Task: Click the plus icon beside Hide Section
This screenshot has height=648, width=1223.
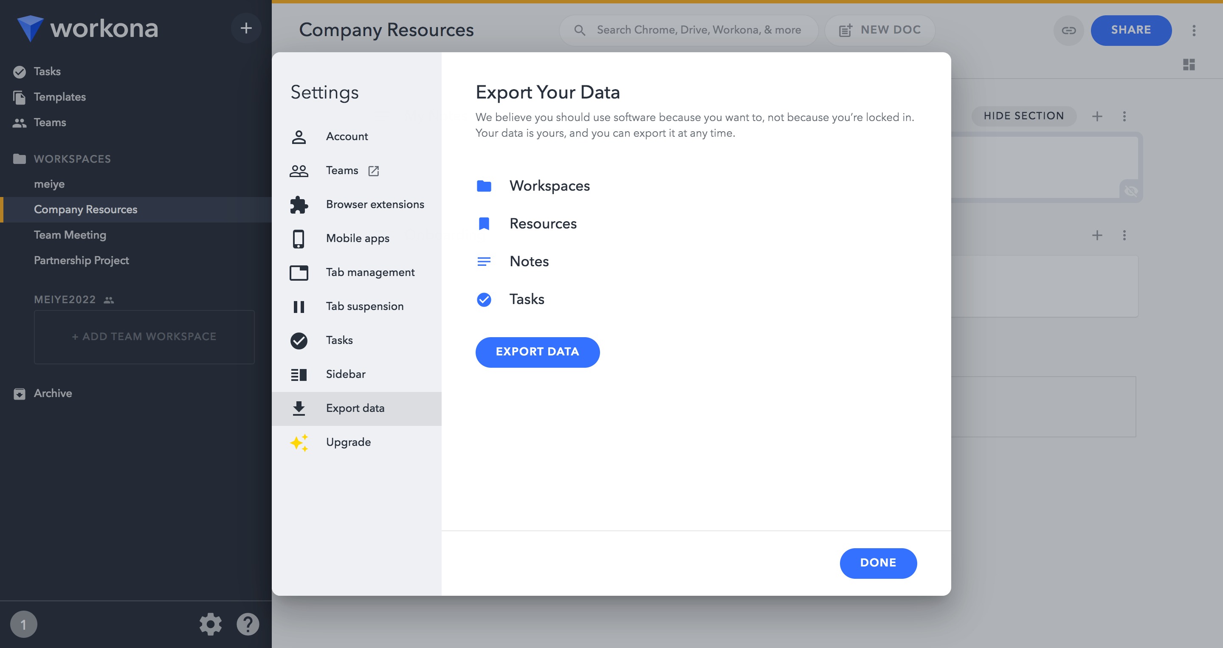Action: pyautogui.click(x=1097, y=116)
